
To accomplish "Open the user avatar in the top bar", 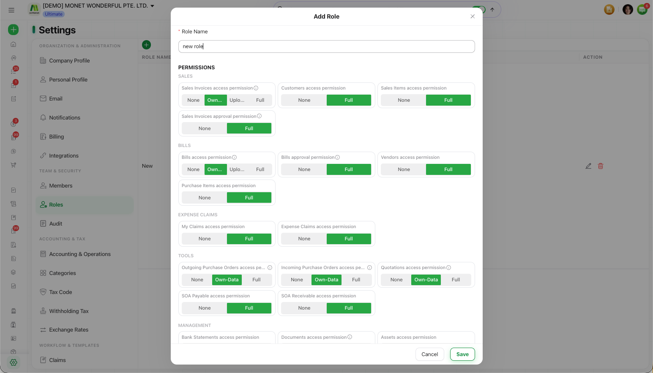I will [628, 9].
